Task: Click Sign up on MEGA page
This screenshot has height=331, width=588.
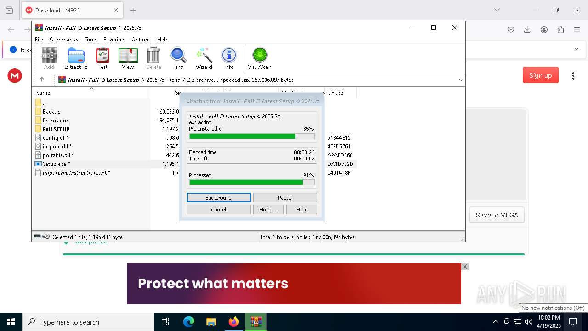Action: coord(540,75)
